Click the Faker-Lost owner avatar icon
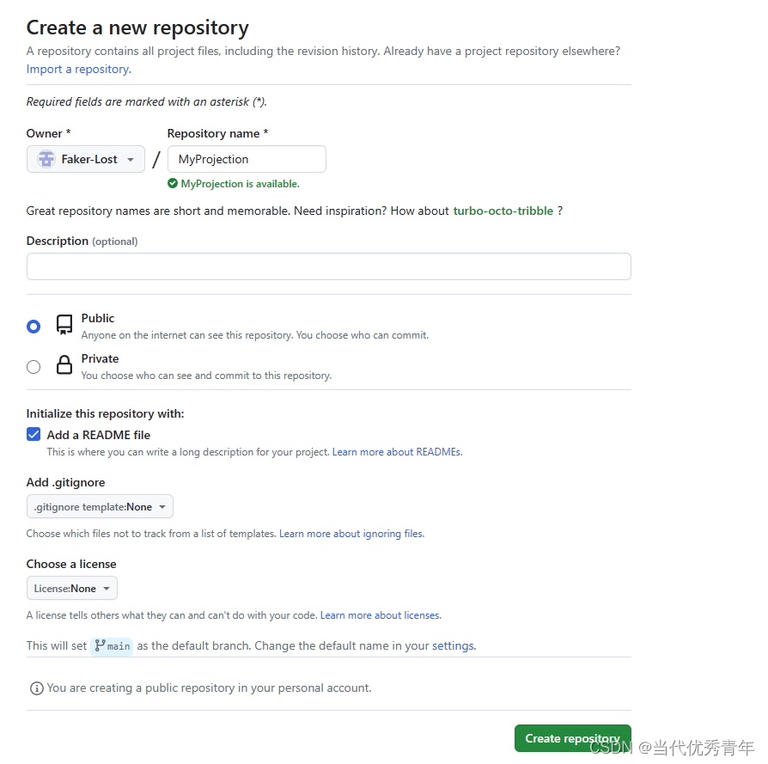 [x=46, y=159]
